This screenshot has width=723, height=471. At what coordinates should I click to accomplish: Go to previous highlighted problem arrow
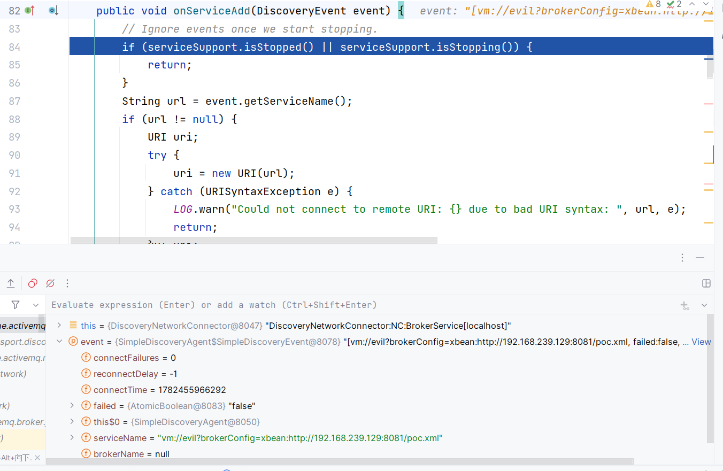[x=693, y=4]
